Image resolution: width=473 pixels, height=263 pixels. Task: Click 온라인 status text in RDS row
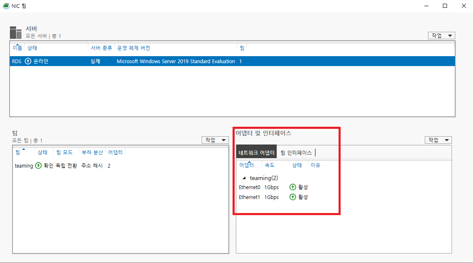pyautogui.click(x=41, y=61)
